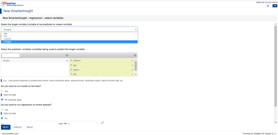This screenshot has width=278, height=135.
Task: Click the Dhwani Mehta user link
Action: (x=271, y=2)
